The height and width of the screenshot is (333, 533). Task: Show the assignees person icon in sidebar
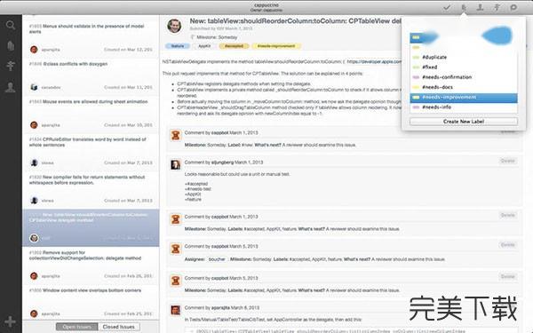click(11, 87)
